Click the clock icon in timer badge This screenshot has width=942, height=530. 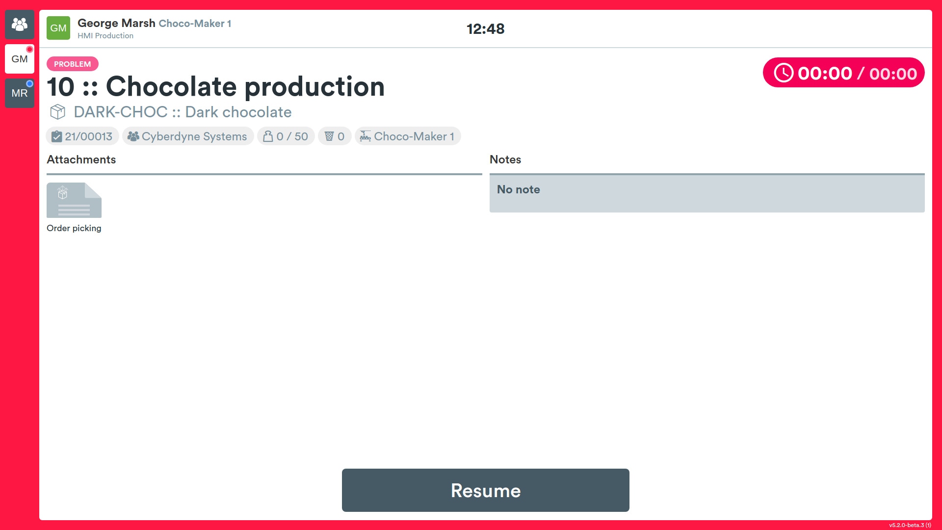pyautogui.click(x=784, y=73)
